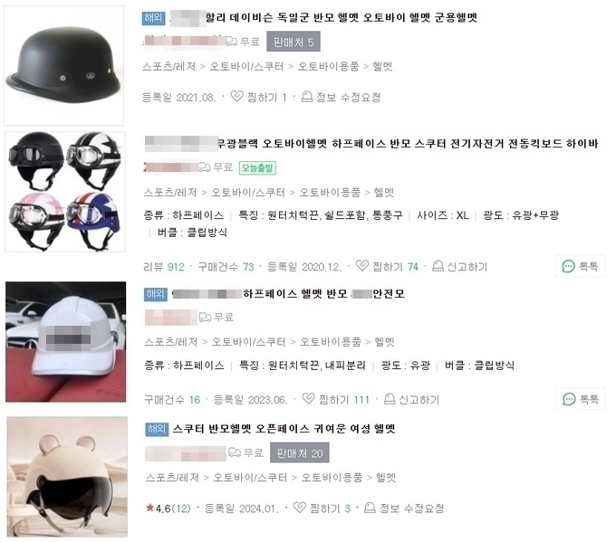Open the 톡톡 chat button on the white cap listing

click(x=581, y=399)
